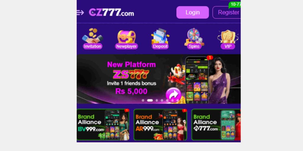Click the red notification badge on banner phone
This screenshot has height=151, width=303.
pos(210,58)
